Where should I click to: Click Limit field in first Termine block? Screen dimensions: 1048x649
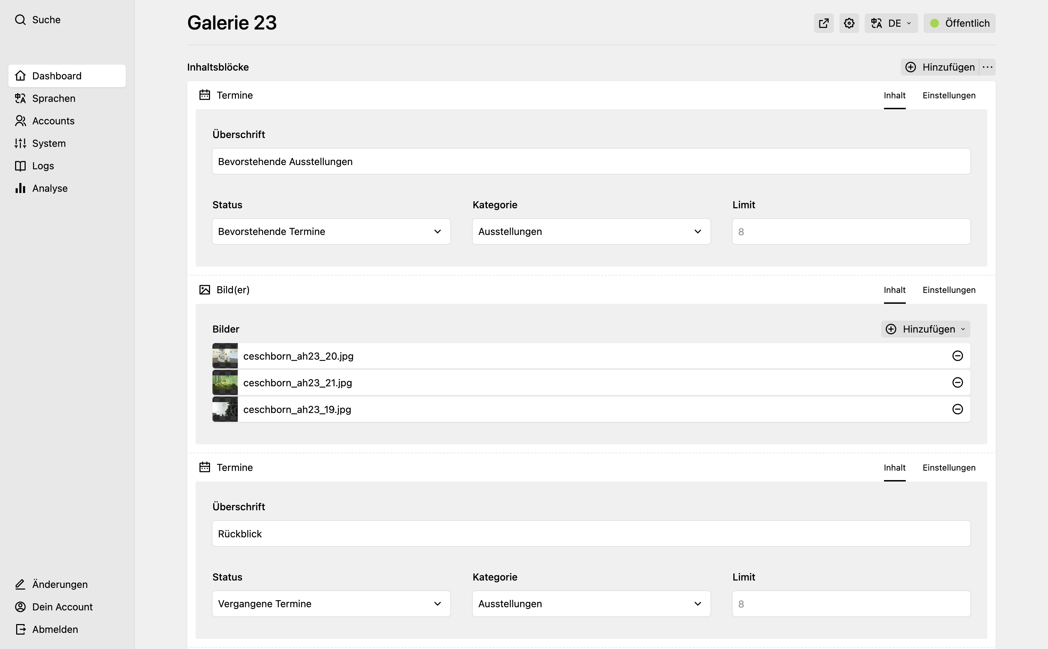(x=851, y=232)
